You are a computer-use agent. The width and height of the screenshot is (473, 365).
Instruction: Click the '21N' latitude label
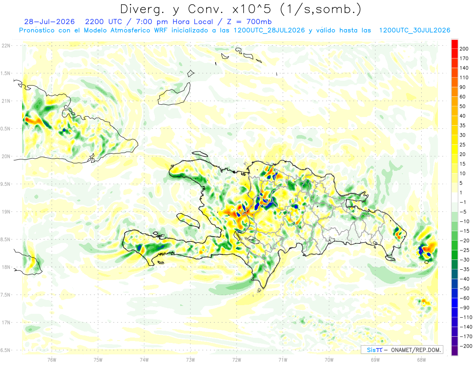[x=6, y=101]
